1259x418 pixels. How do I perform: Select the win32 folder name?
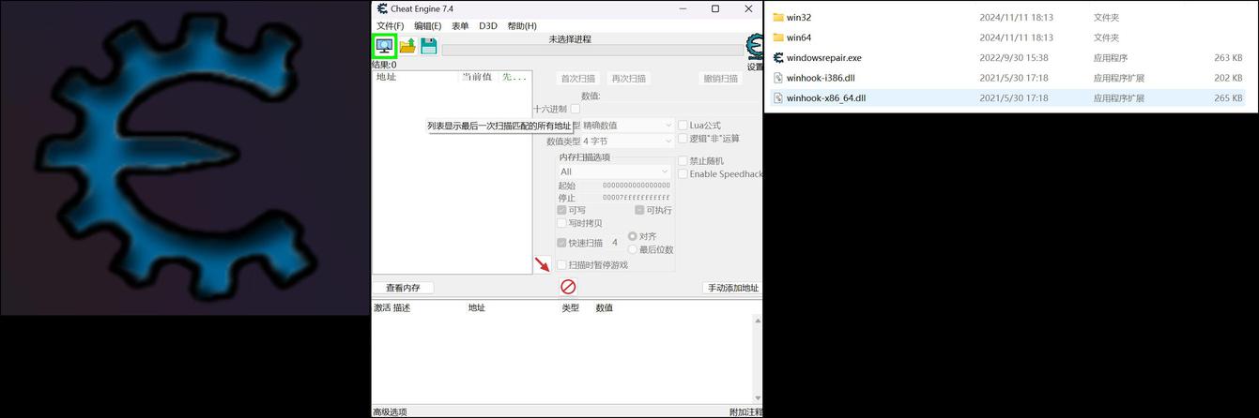click(799, 17)
